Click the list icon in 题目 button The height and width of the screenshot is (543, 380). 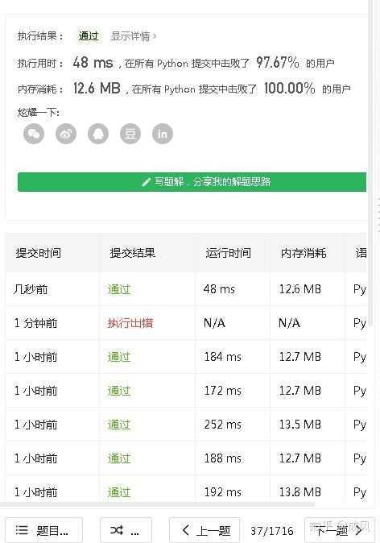22,530
